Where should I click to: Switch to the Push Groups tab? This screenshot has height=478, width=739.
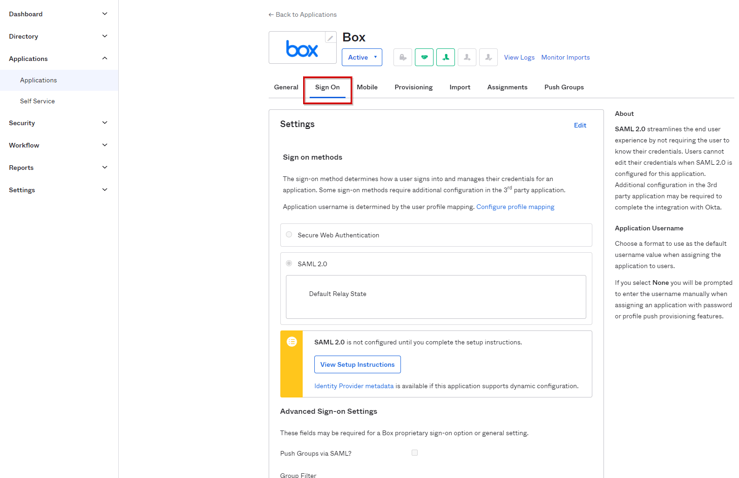pyautogui.click(x=564, y=87)
